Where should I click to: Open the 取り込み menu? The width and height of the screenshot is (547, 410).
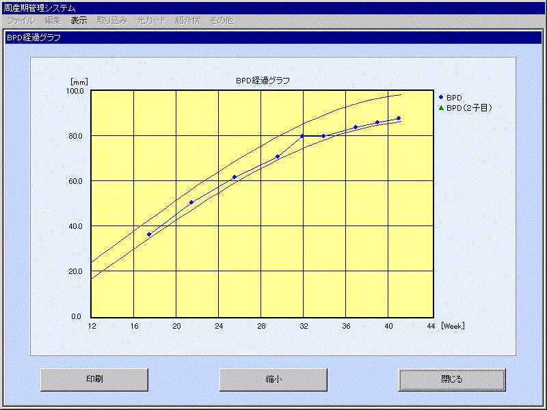click(111, 20)
